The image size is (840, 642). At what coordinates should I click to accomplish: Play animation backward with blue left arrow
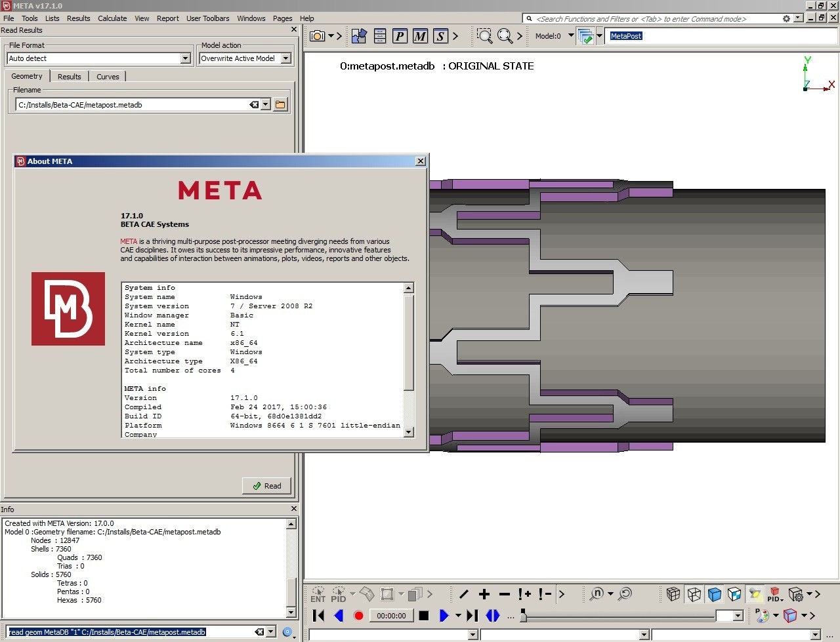pyautogui.click(x=339, y=615)
